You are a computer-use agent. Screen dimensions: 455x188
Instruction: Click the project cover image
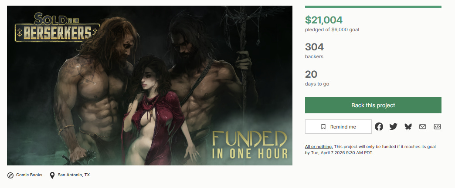[x=150, y=86]
